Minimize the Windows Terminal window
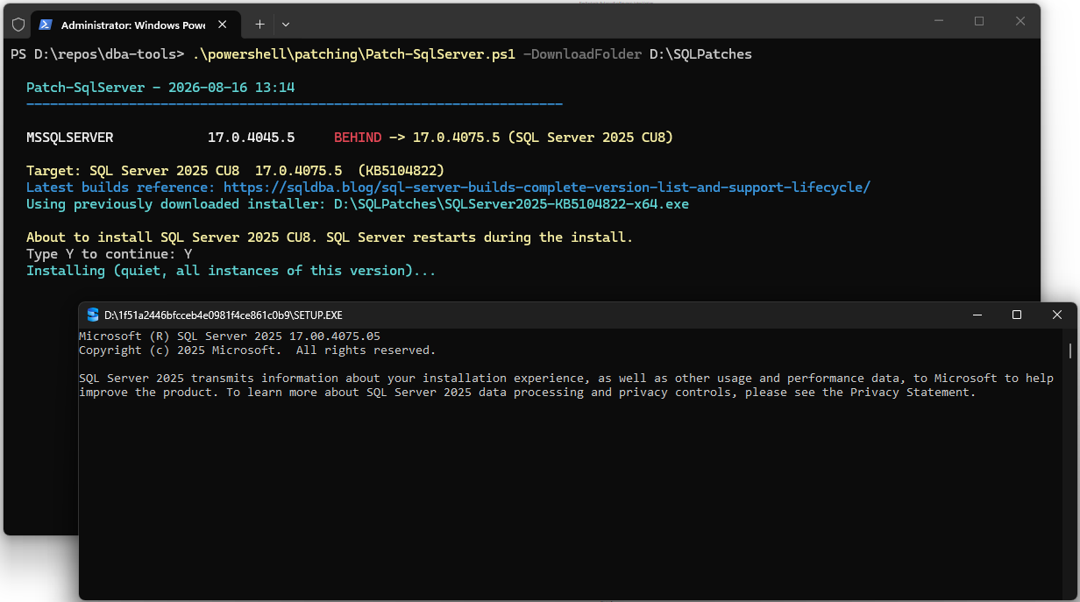The image size is (1080, 602). [940, 21]
